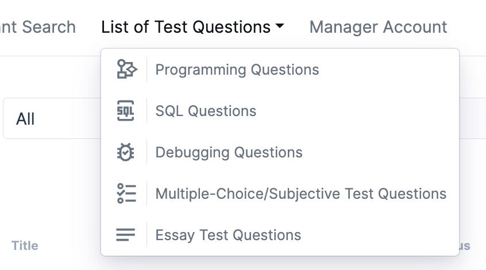The image size is (486, 270).
Task: Sort by the Title column header
Action: [x=25, y=245]
